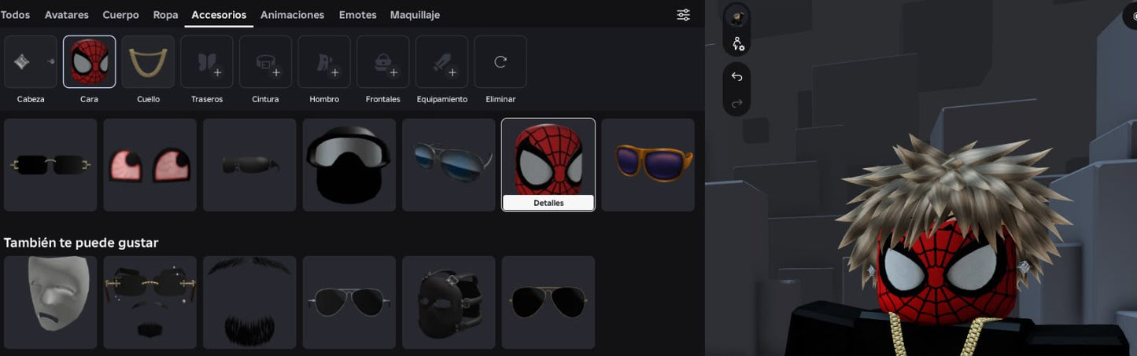Equip the slim black visor shades

(249, 165)
